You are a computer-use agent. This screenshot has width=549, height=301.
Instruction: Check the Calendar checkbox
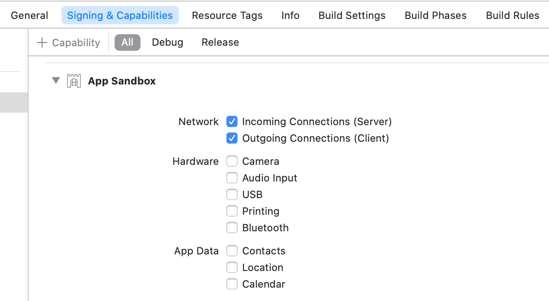(x=232, y=284)
